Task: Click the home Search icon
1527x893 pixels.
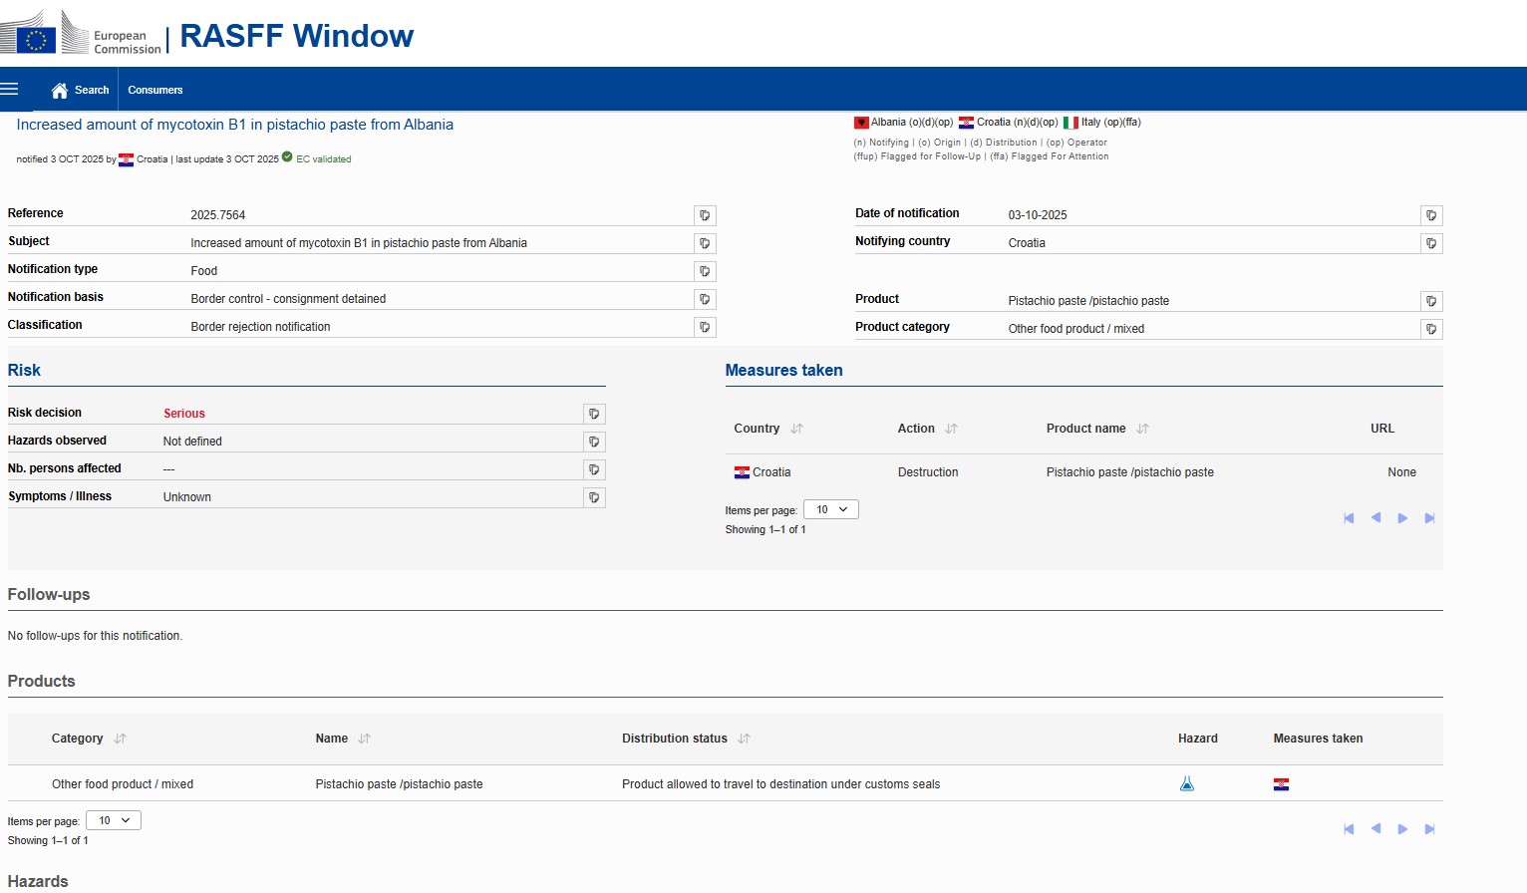Action: click(x=60, y=91)
